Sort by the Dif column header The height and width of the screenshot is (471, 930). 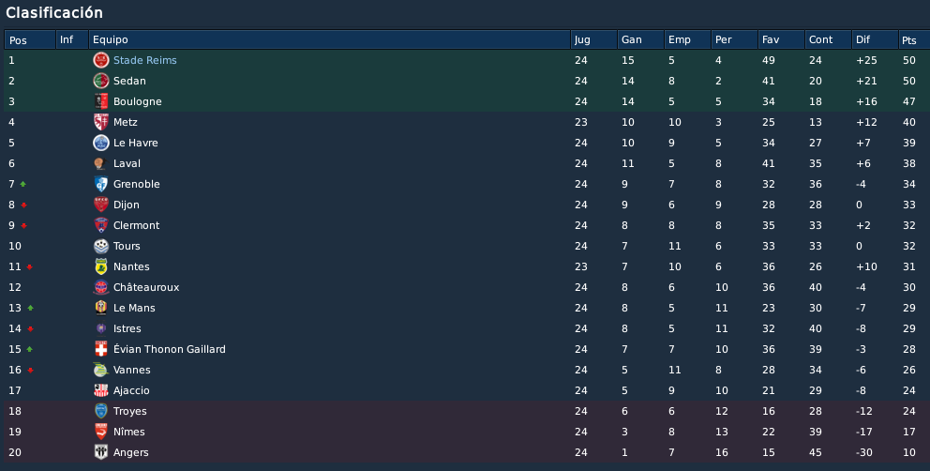click(x=875, y=39)
